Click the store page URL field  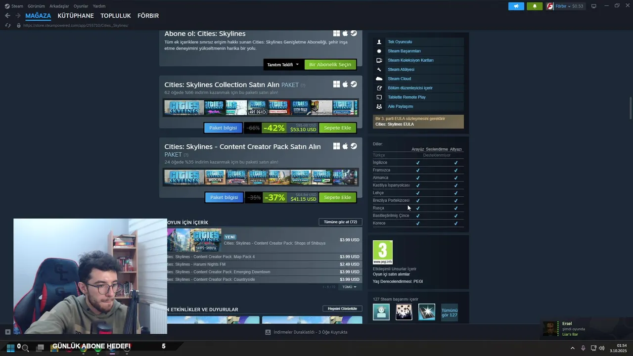click(76, 25)
